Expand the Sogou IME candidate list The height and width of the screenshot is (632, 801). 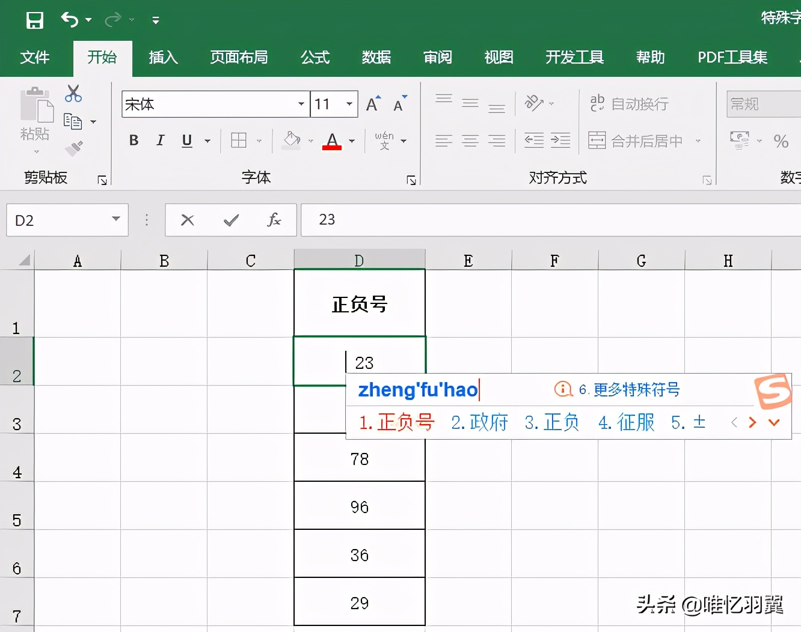775,422
